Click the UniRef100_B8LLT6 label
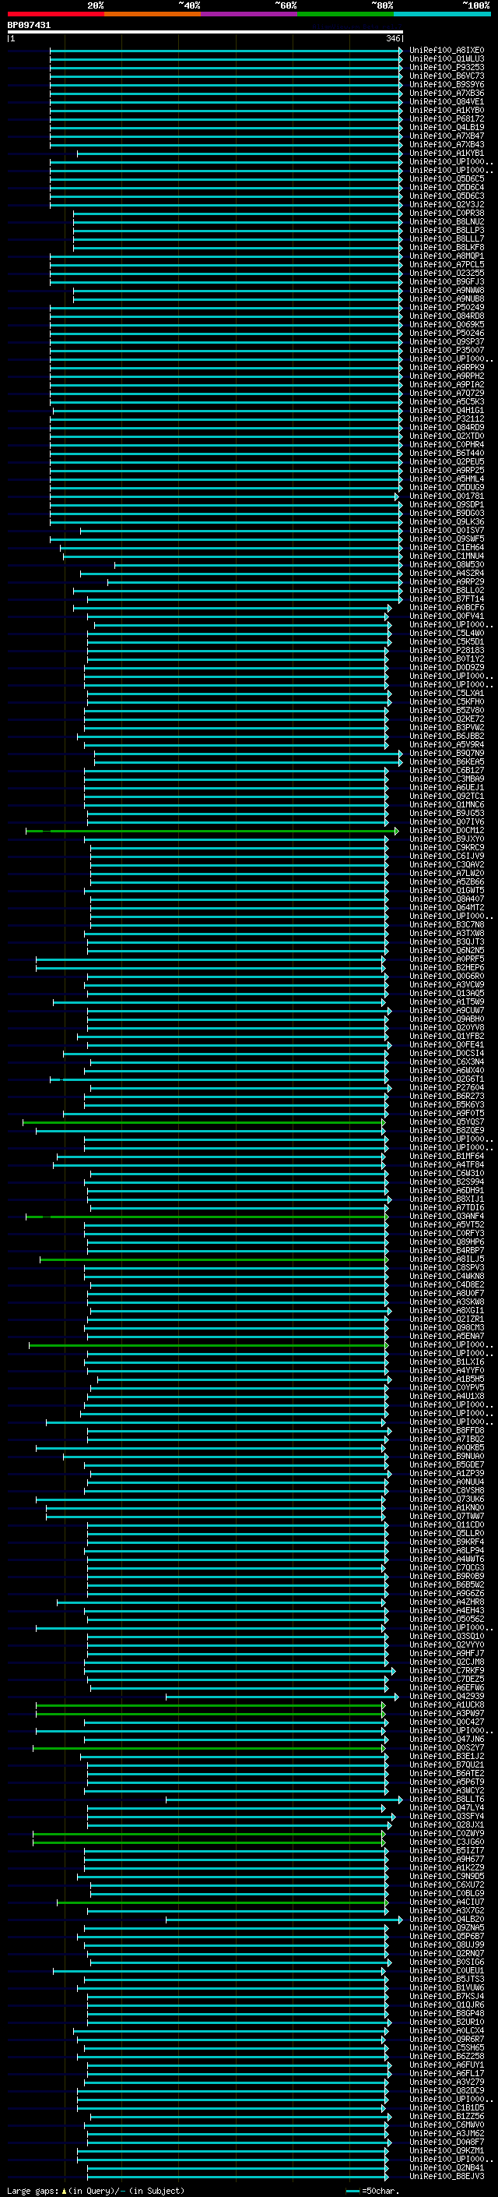The image size is (498, 2197). point(446,1799)
